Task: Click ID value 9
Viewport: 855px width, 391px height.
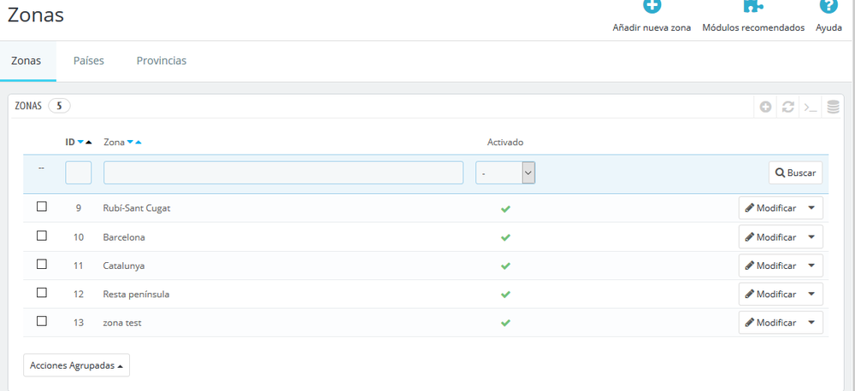Action: click(x=79, y=208)
